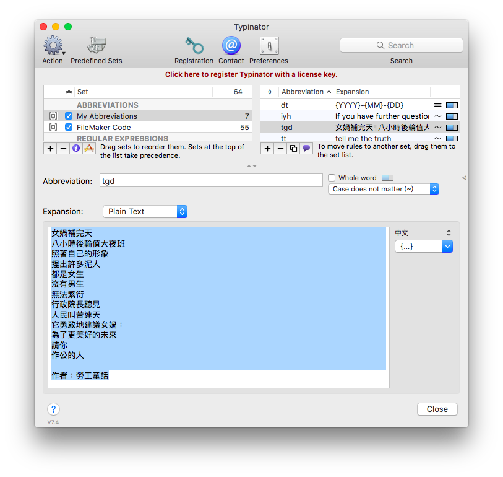Open help with the question mark button

(54, 409)
